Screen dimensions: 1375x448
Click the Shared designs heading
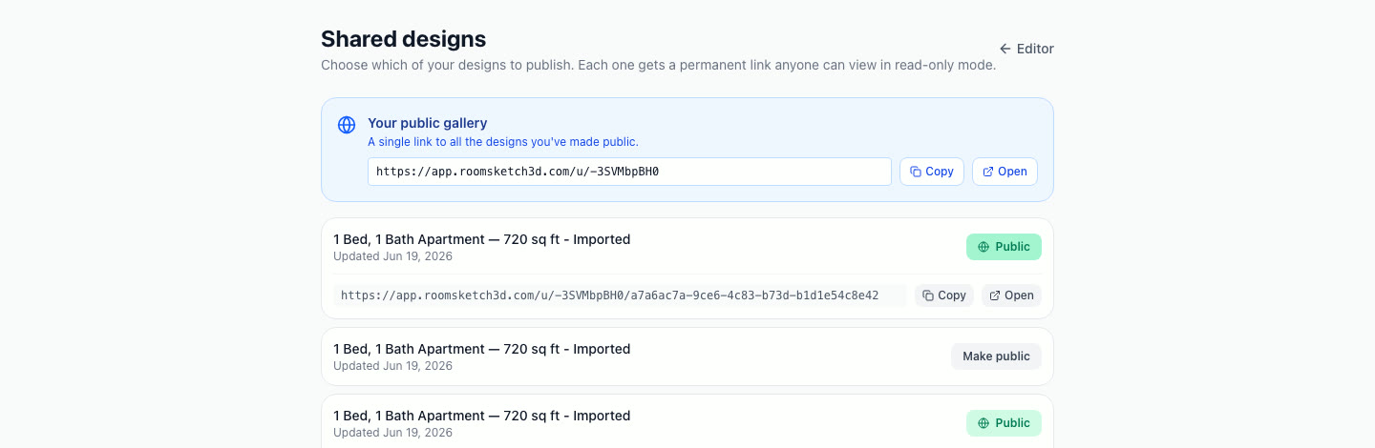click(403, 39)
